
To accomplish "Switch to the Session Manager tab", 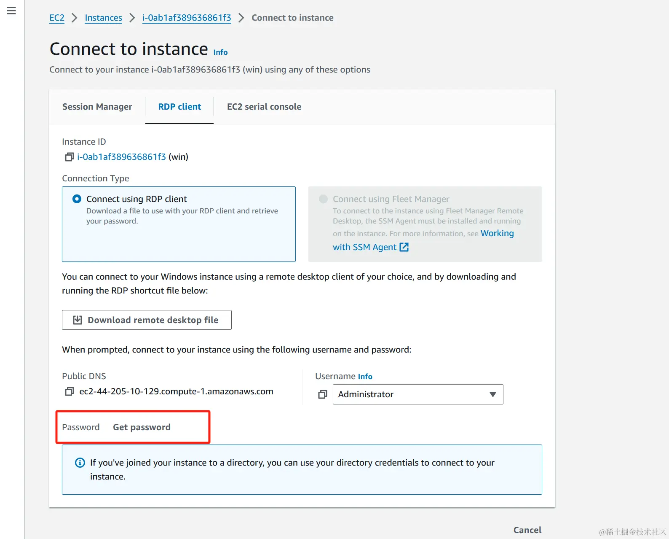I will (x=97, y=107).
